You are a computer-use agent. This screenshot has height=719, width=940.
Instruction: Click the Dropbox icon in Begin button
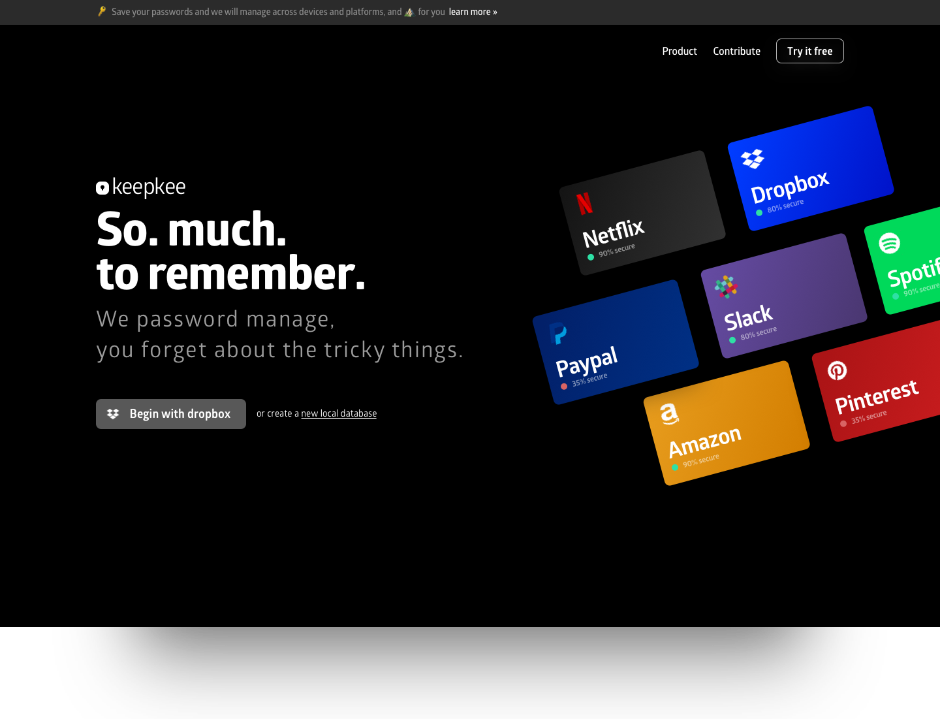pyautogui.click(x=113, y=414)
